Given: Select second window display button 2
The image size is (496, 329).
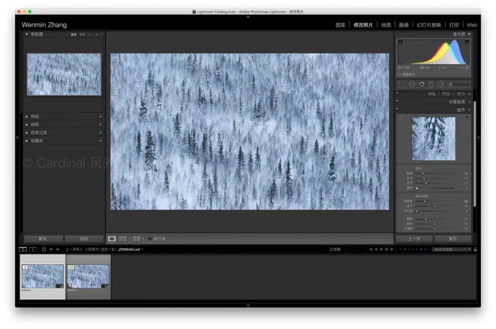Looking at the screenshot, I should pos(33,249).
